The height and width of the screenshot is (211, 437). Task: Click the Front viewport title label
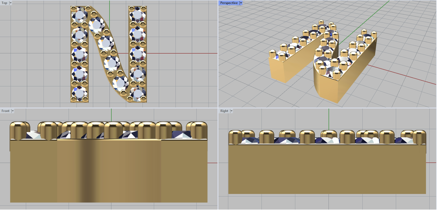click(5, 111)
